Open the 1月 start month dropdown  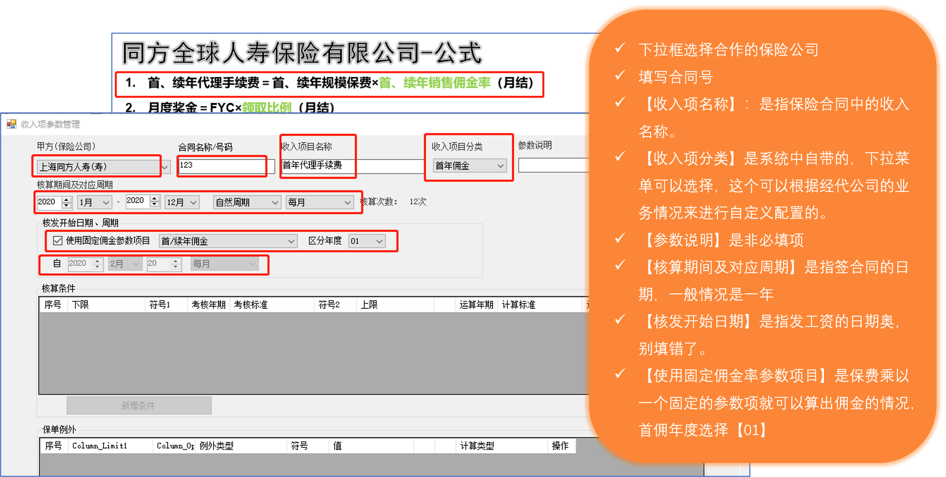(106, 203)
